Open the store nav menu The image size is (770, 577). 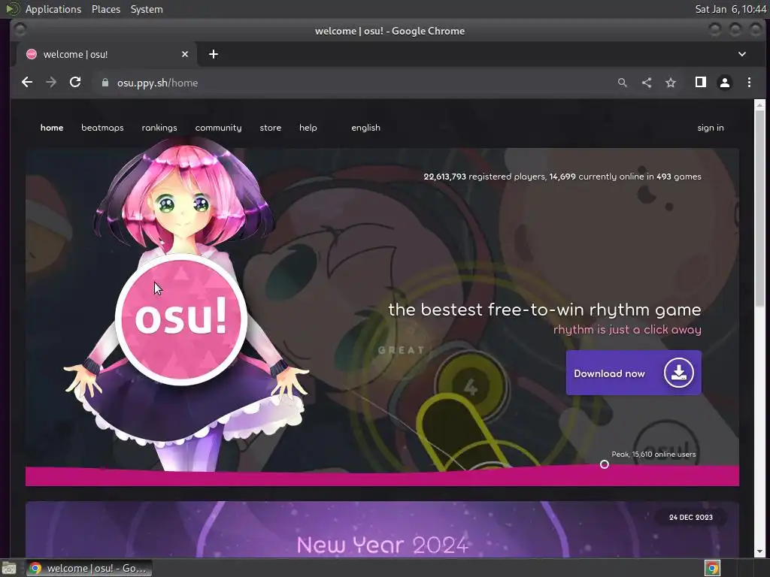pyautogui.click(x=271, y=128)
